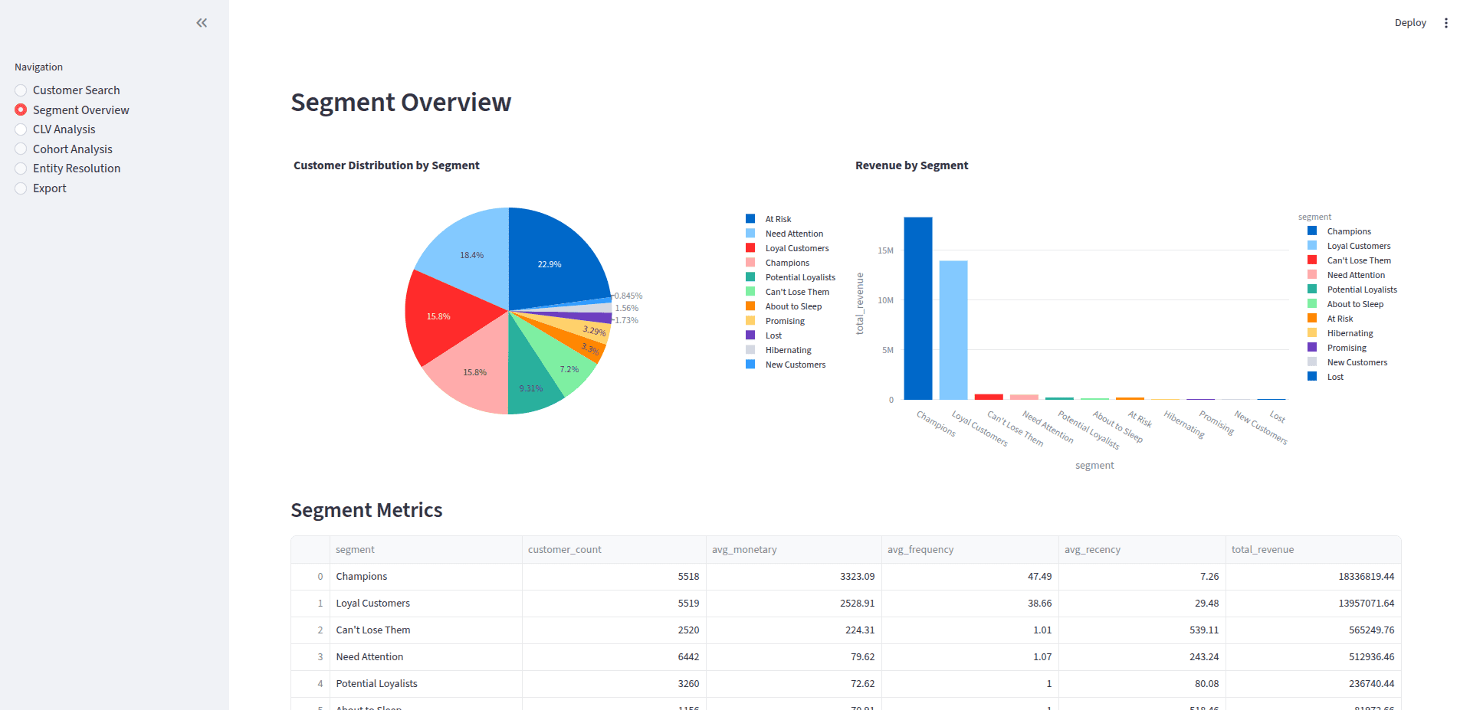Open the app options three-dot menu
This screenshot has height=710, width=1470.
click(x=1447, y=22)
